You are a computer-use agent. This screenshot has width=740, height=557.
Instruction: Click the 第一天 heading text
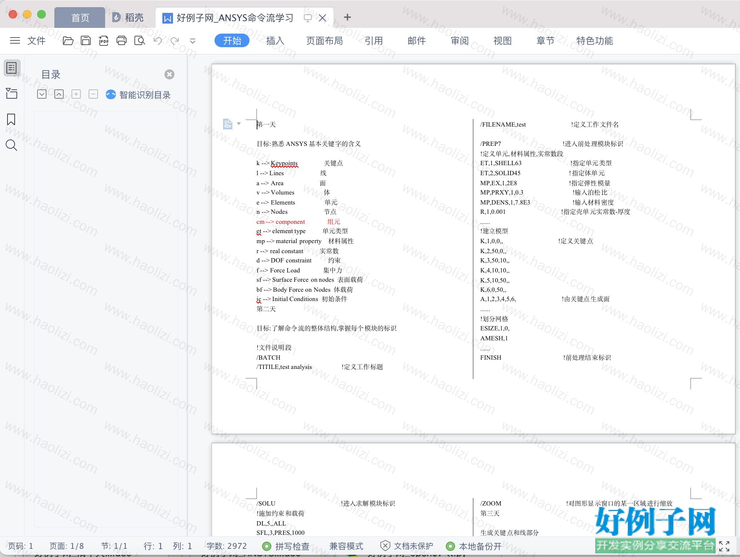(266, 124)
